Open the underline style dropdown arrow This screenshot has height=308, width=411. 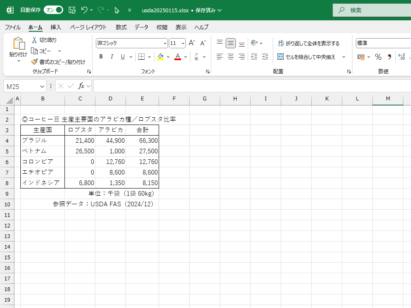131,57
